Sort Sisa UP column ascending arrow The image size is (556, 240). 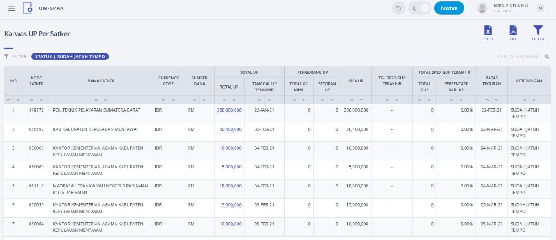tap(351, 100)
